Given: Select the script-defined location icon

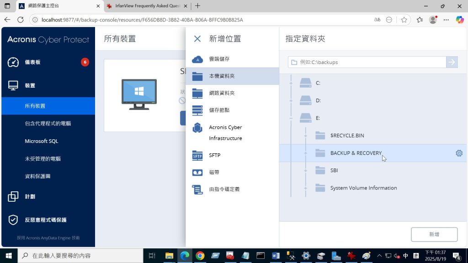Looking at the screenshot, I should pyautogui.click(x=197, y=189).
